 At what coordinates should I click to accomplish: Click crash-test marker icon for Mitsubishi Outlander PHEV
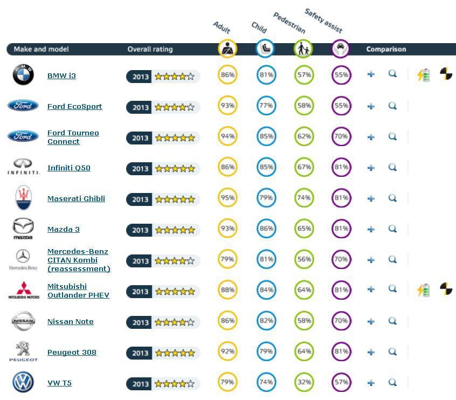click(446, 289)
